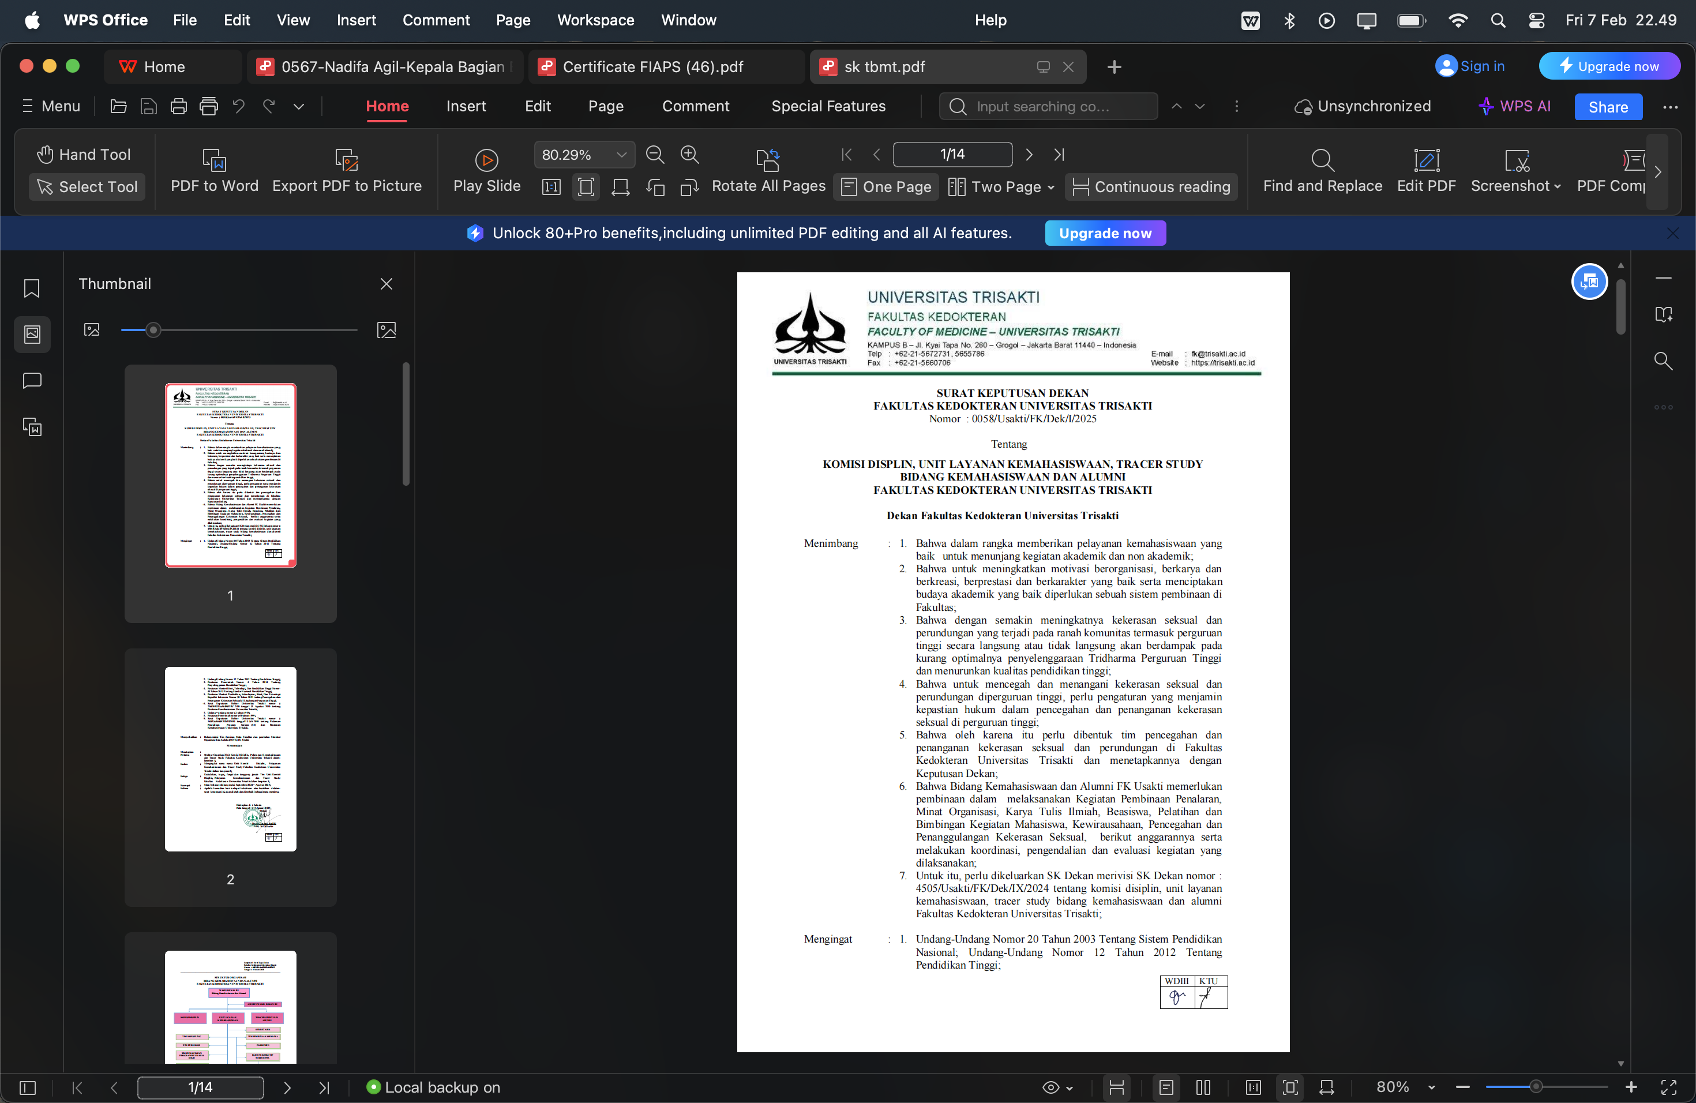Click fullscreen icon in status bar
Viewport: 1696px width, 1103px height.
pyautogui.click(x=1668, y=1087)
